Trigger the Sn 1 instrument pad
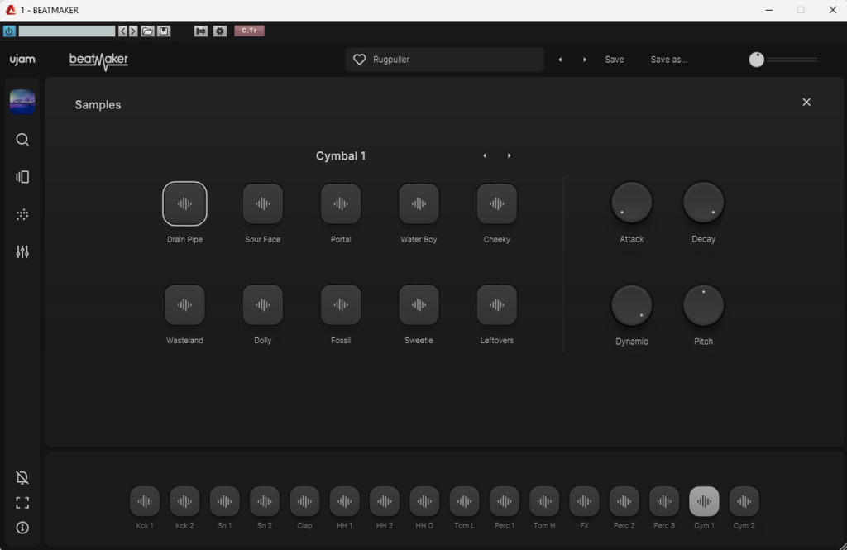The width and height of the screenshot is (847, 550). [x=225, y=501]
